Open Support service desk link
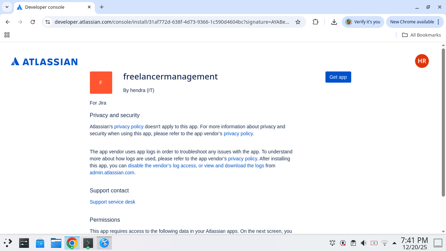 pyautogui.click(x=112, y=202)
